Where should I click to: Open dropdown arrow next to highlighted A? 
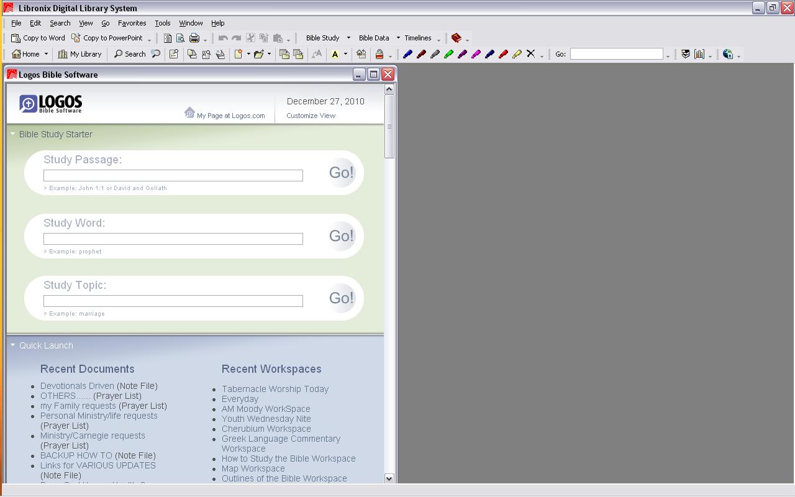pyautogui.click(x=346, y=54)
